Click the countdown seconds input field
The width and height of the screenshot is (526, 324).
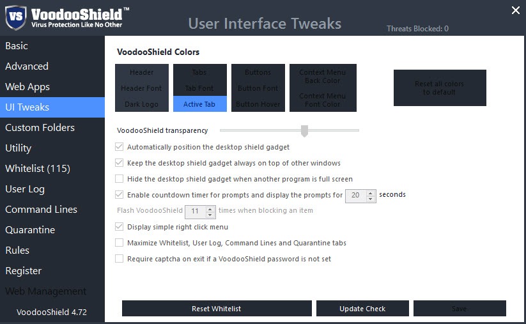pos(356,196)
